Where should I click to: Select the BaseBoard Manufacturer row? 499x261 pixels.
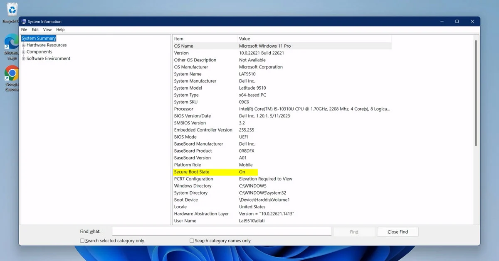point(282,144)
